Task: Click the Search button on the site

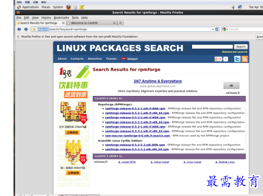Action: coord(241,47)
